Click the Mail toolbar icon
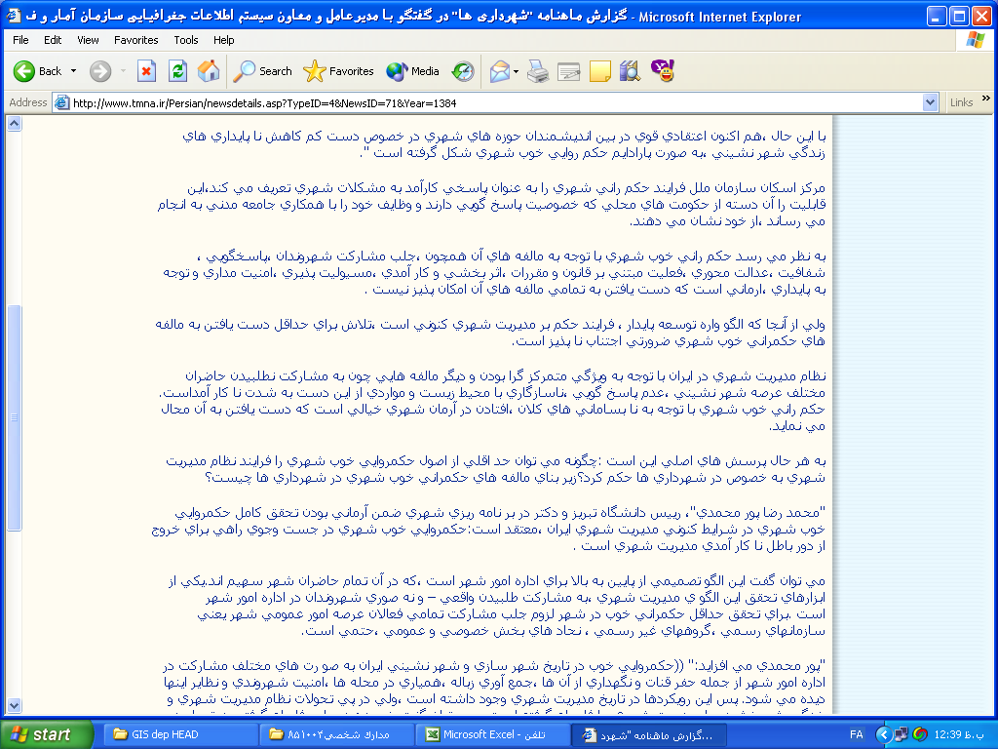 click(500, 71)
